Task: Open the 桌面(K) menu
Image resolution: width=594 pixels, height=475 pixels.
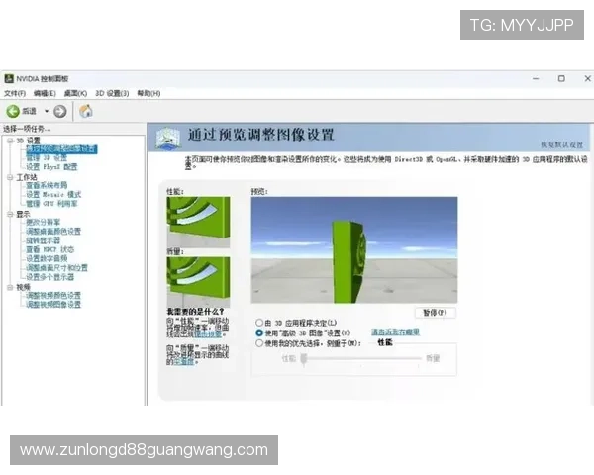Action: pyautogui.click(x=75, y=93)
